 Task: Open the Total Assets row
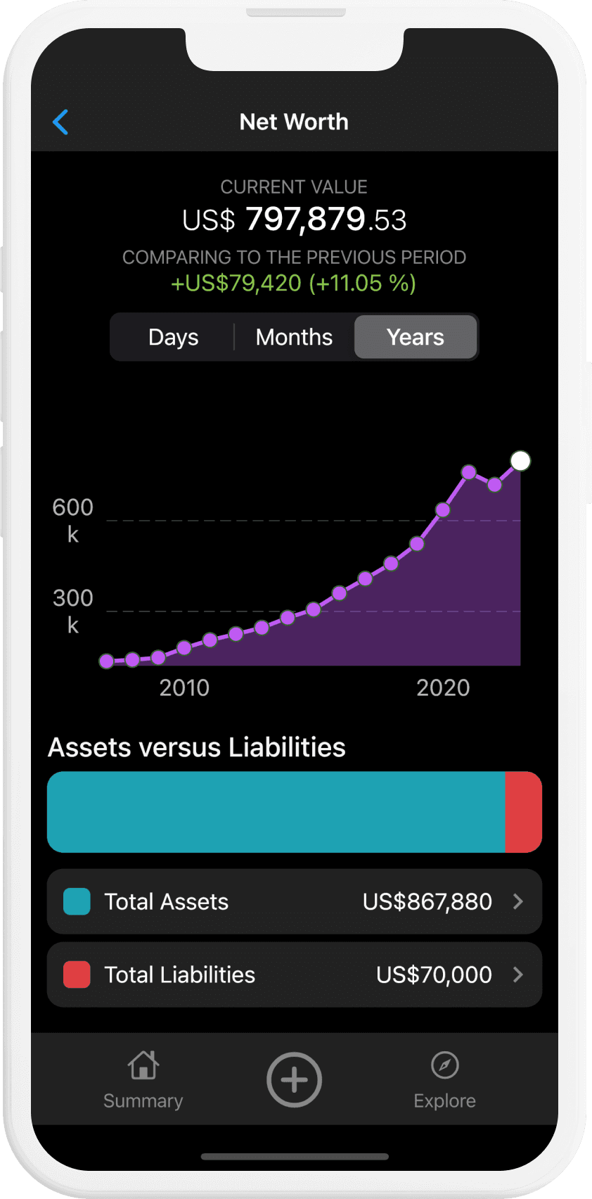(x=294, y=901)
